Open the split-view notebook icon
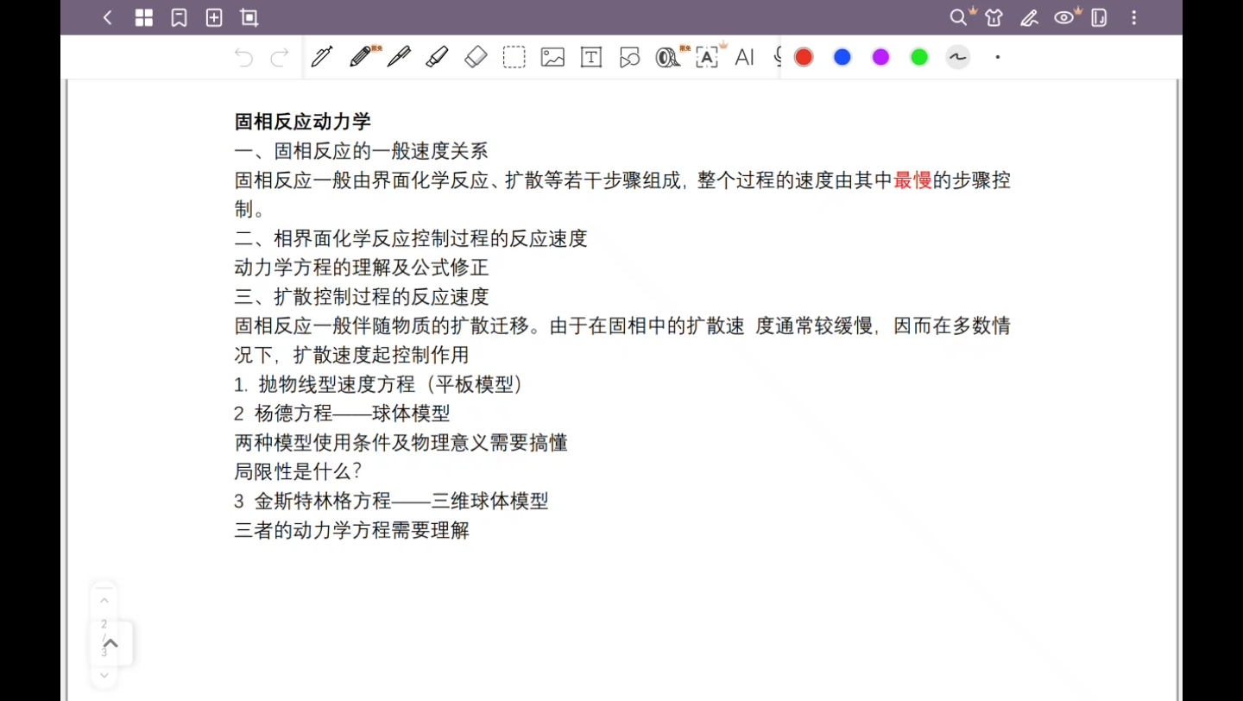Screen dimensions: 1243x701 (x=1099, y=17)
